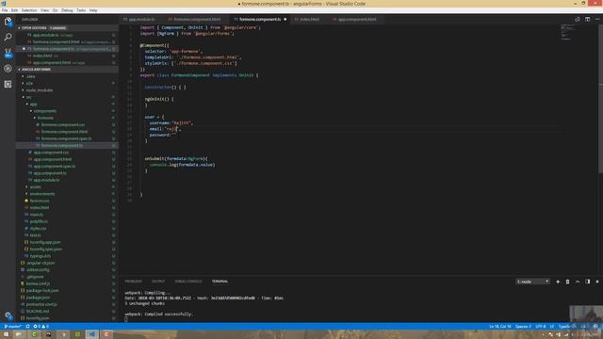Viewport: 603px width, 339px height.
Task: Open formone.component.css in the file tree
Action: coord(63,125)
